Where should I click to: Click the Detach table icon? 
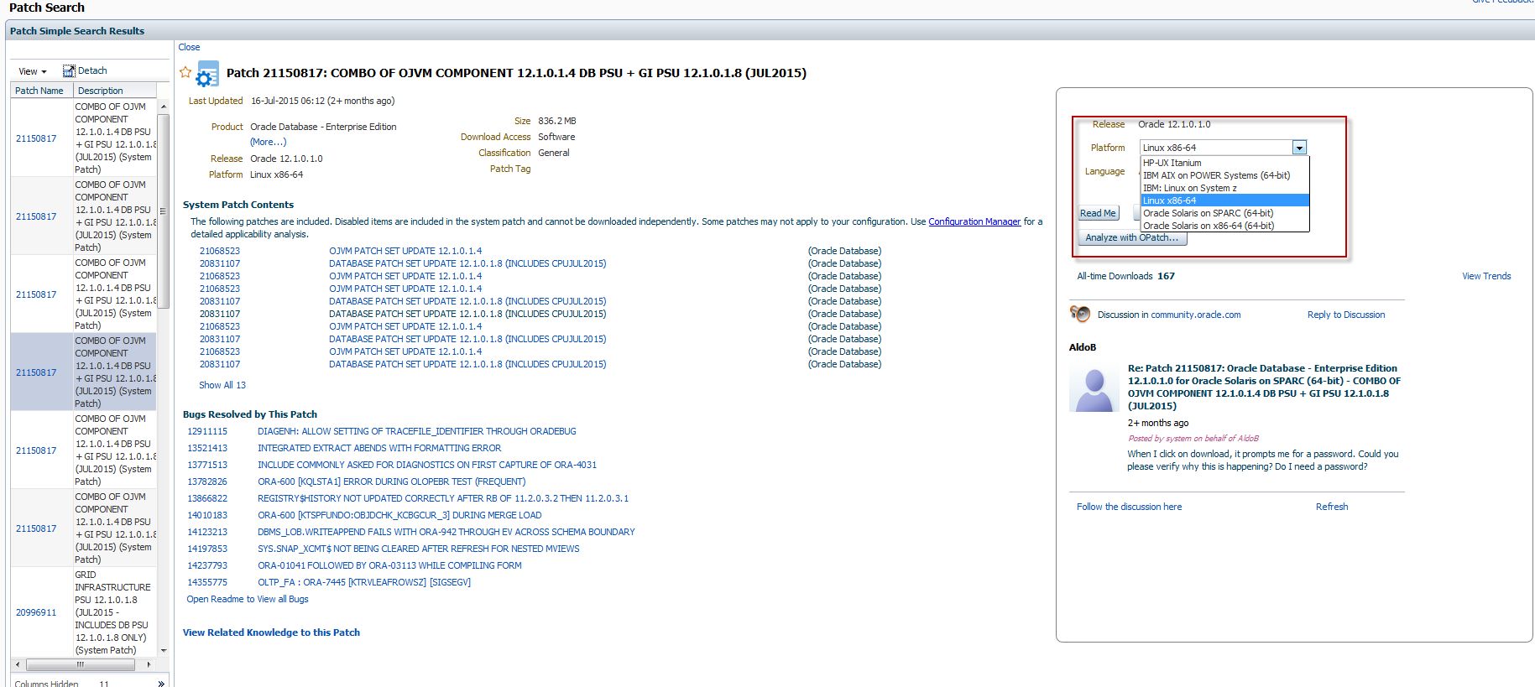pos(69,71)
